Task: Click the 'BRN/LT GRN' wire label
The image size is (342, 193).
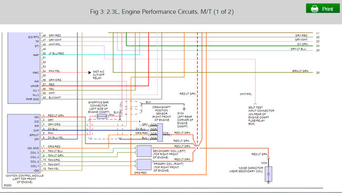Action: (x=300, y=71)
